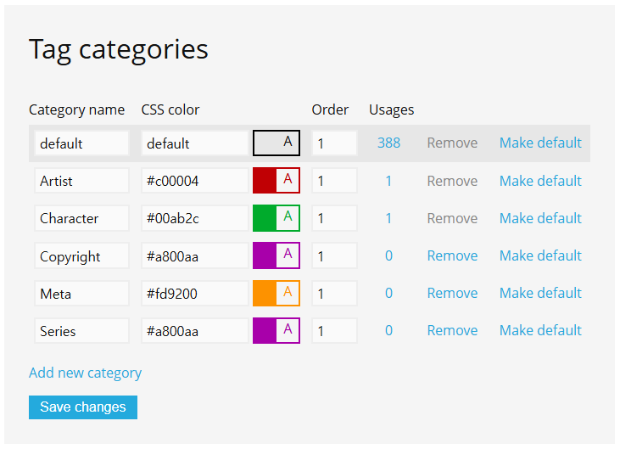Remove the Meta category
Image resolution: width=620 pixels, height=449 pixels.
point(452,293)
